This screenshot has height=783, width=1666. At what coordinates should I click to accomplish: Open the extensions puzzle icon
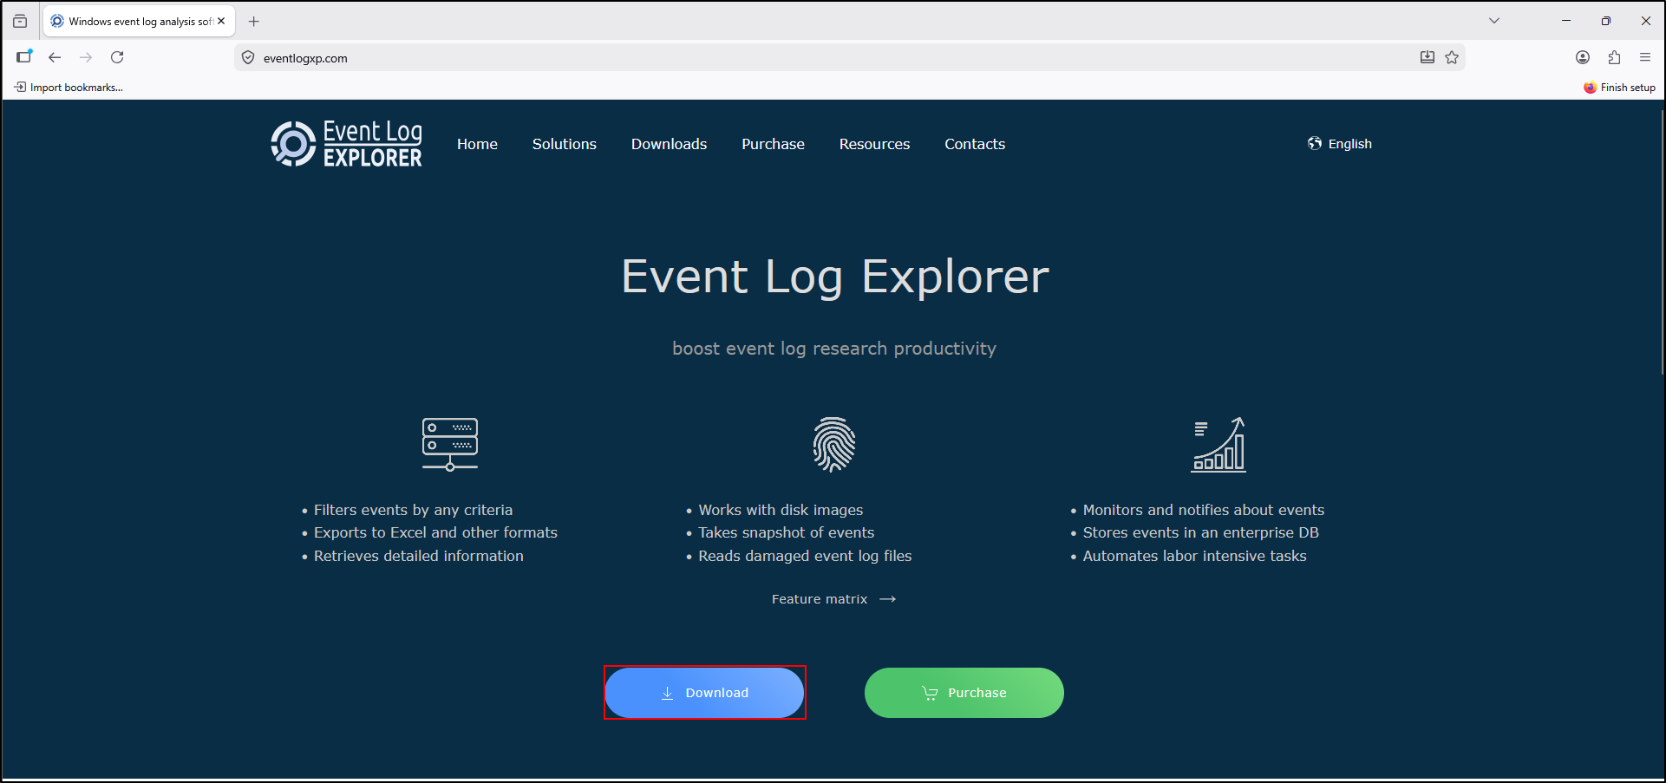[x=1614, y=57]
